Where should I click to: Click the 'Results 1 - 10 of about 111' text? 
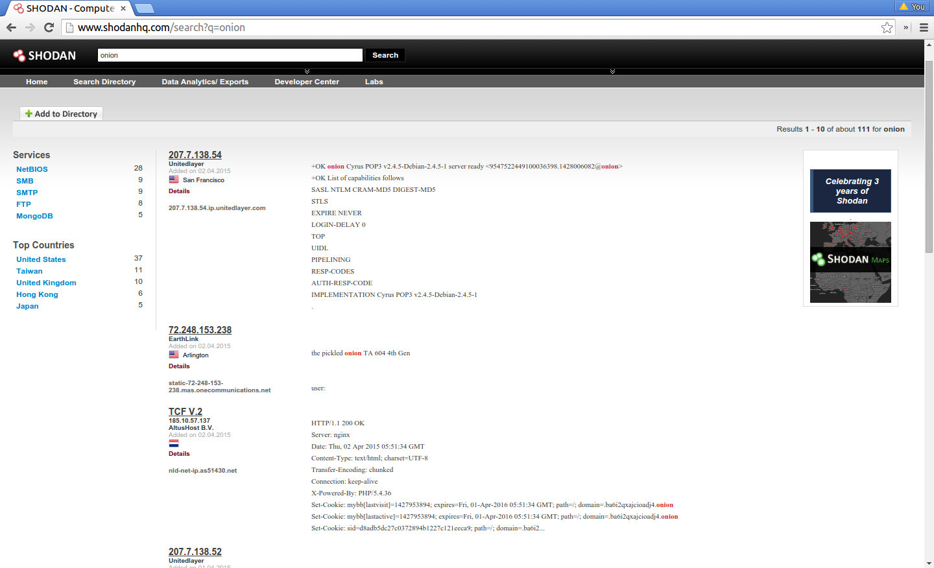[823, 129]
